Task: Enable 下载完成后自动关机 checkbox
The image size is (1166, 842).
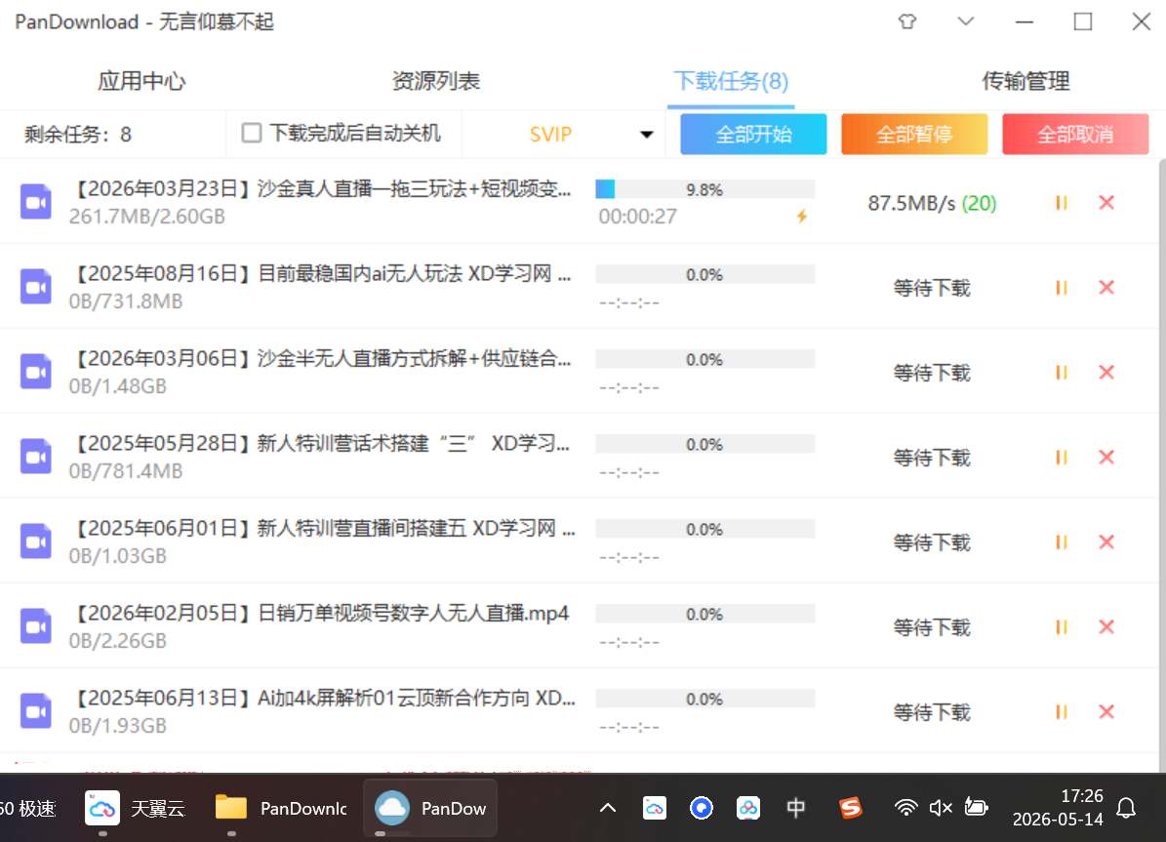Action: tap(252, 133)
